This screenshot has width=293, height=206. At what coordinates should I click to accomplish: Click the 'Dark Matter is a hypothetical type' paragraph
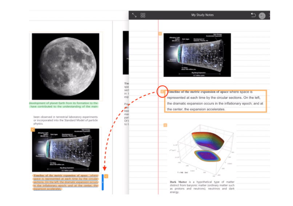[202, 187]
